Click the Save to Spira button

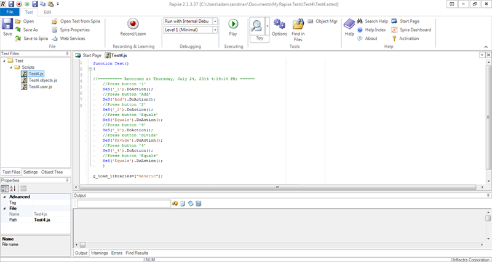tap(36, 38)
